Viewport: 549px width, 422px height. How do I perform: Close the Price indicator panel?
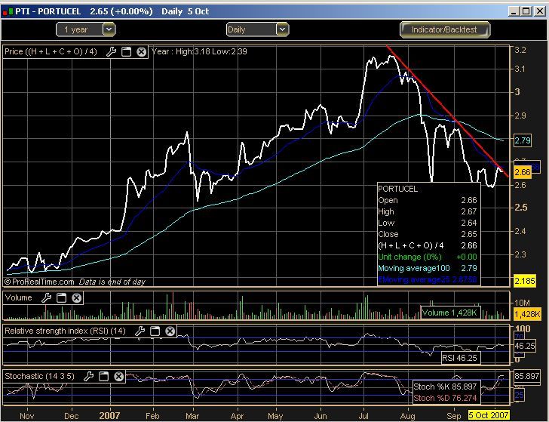point(142,52)
